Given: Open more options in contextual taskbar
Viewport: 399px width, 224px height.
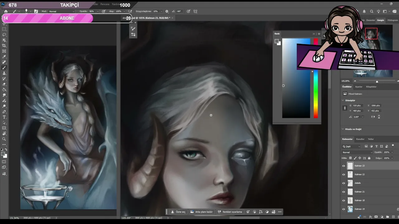Looking at the screenshot, I should (x=280, y=212).
